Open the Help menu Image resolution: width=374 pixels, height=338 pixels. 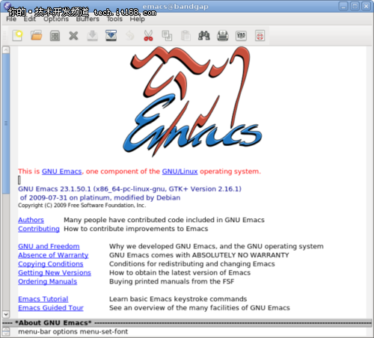(x=137, y=19)
